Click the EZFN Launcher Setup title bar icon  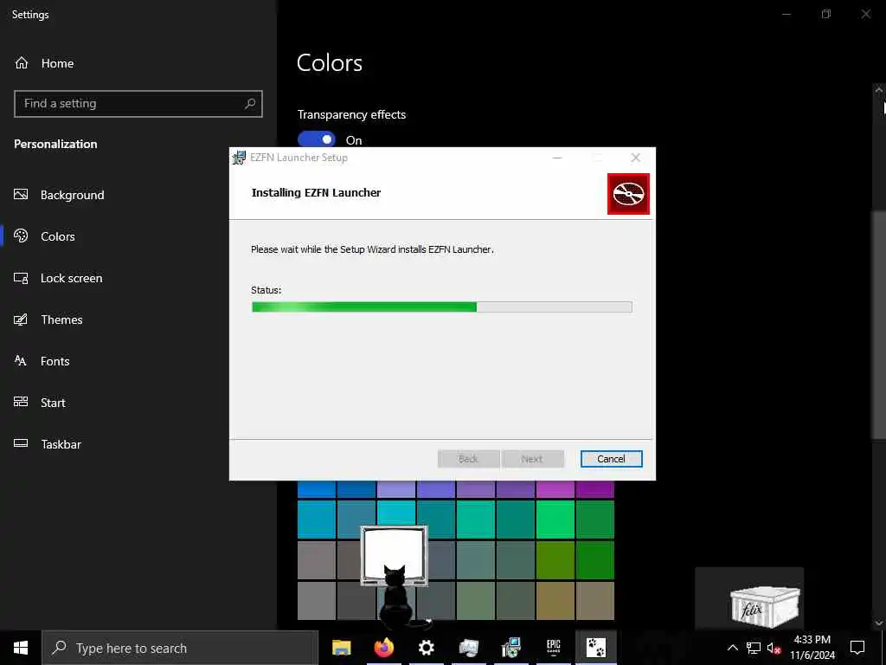pos(239,158)
